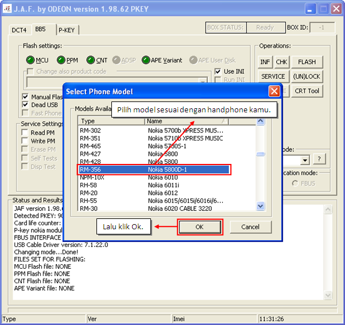Uncheck the Manual Flash checkbox
345x325 pixels.
[25, 97]
